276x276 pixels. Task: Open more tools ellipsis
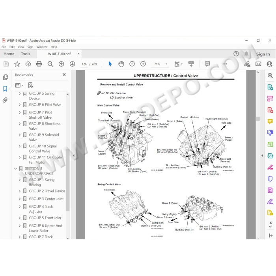225,64
